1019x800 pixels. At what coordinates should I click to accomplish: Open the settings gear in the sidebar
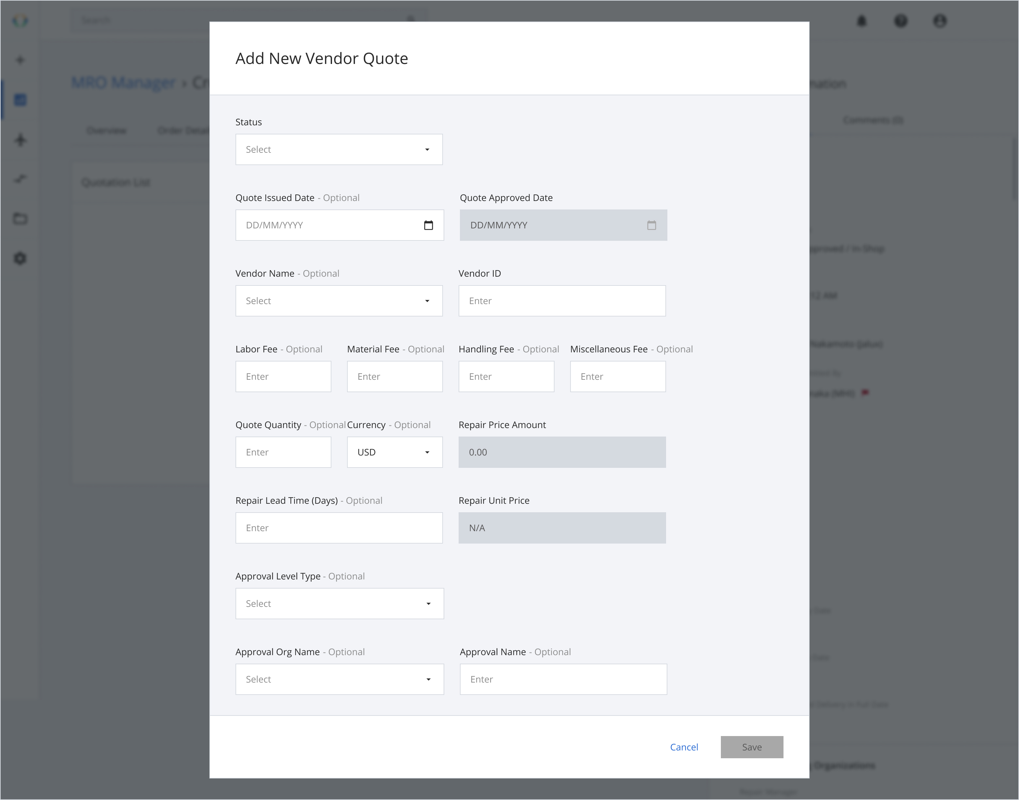(20, 258)
